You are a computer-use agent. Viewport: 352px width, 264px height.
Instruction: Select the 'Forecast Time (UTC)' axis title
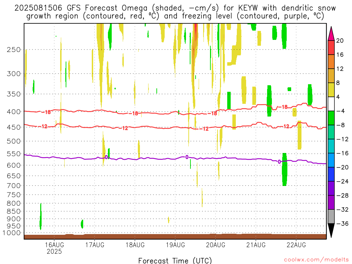click(x=175, y=261)
